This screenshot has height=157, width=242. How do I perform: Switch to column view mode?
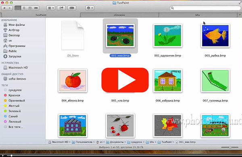[x=30, y=8]
